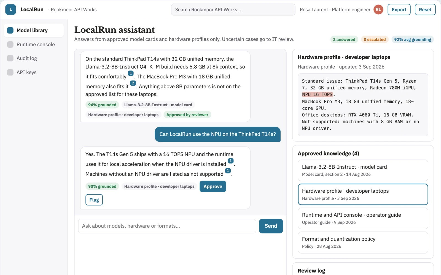
Task: Click the Model library sidebar icon
Action: (10, 30)
